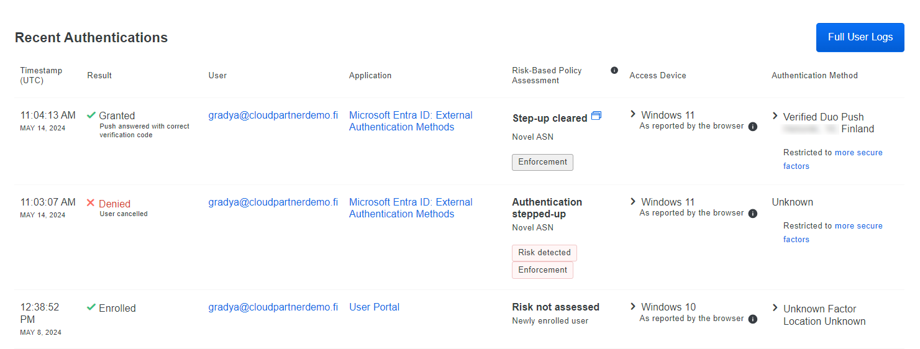Click the Risk detected badge

click(544, 253)
